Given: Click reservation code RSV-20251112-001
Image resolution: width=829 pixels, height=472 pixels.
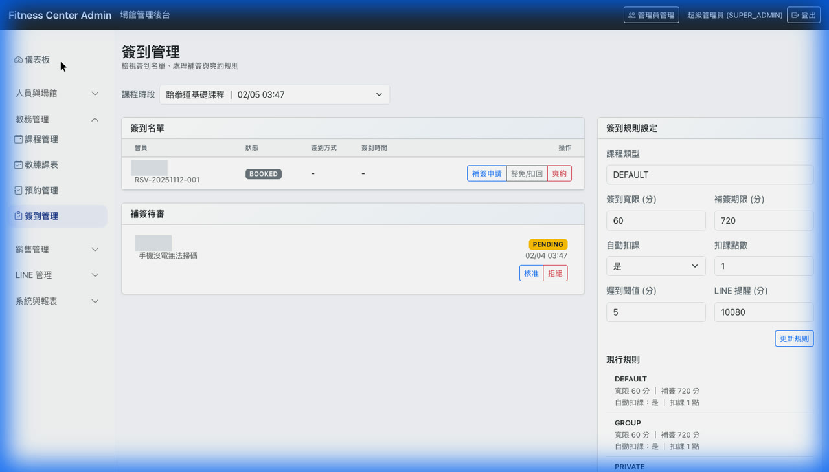Looking at the screenshot, I should click(x=167, y=180).
